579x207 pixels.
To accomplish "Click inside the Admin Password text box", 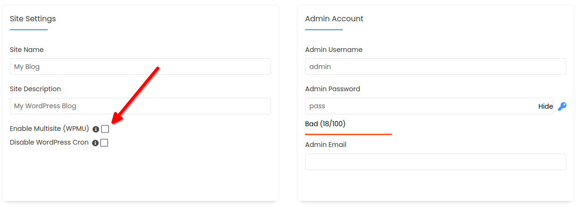I will tap(420, 106).
